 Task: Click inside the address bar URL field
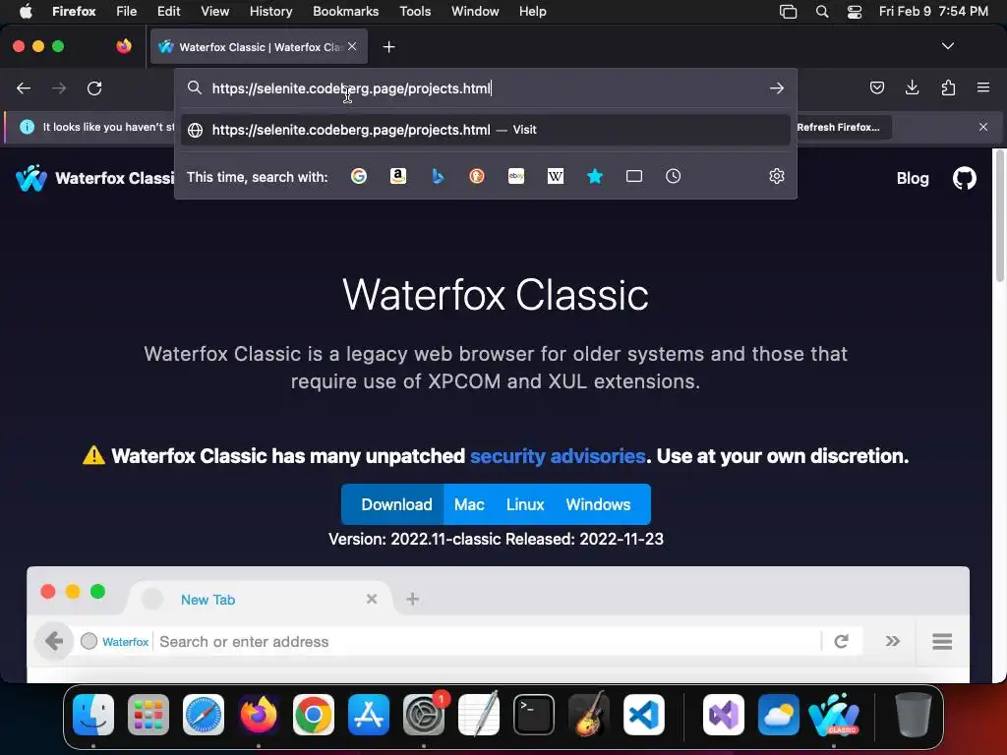click(x=484, y=87)
